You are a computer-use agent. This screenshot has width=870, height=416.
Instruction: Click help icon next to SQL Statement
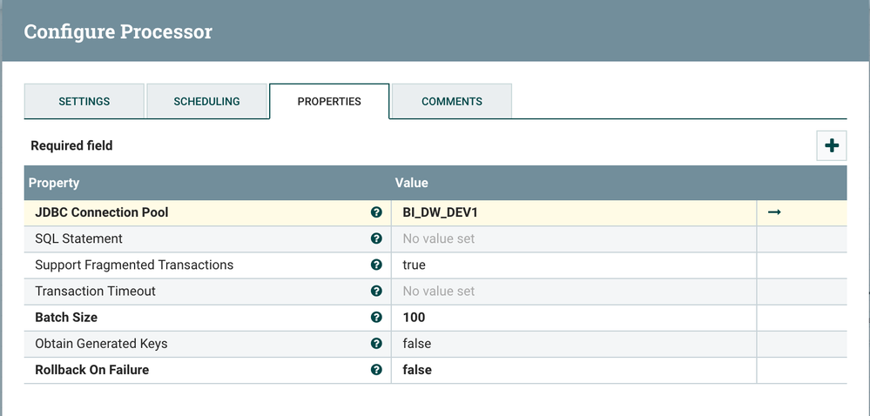tap(376, 238)
